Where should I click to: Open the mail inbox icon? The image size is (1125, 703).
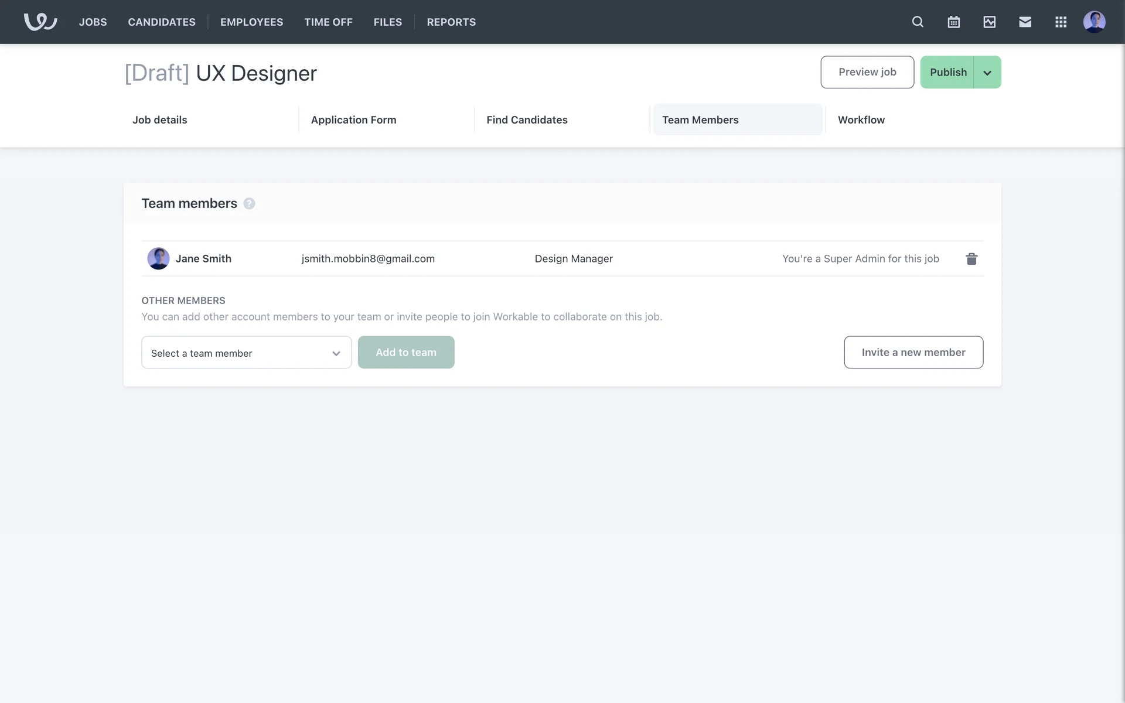point(1025,22)
